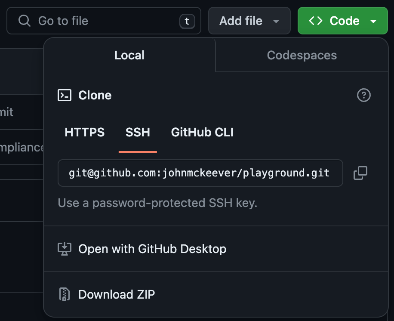Click the magnifier icon in Go to file
394x321 pixels.
point(25,21)
